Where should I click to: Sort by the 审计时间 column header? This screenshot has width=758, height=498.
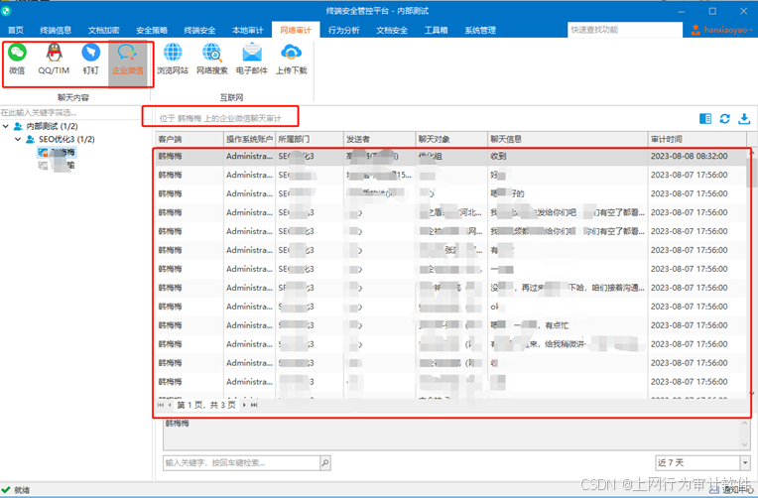click(x=696, y=139)
